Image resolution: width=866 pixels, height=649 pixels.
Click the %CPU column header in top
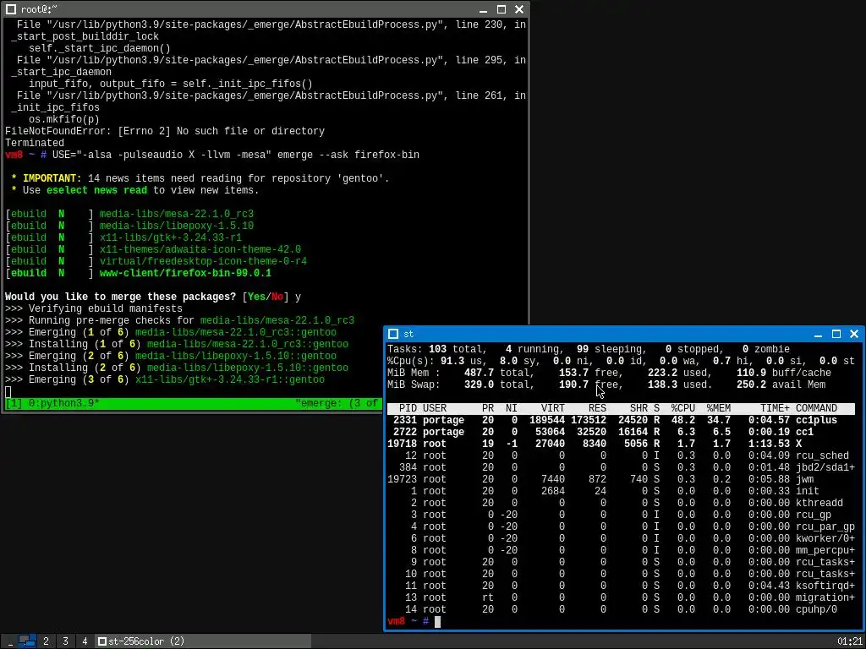[682, 408]
